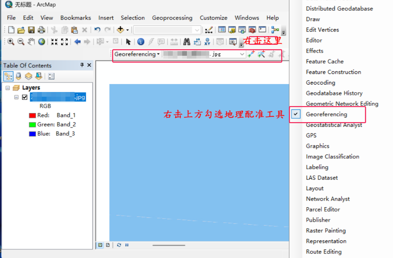Click the Auto Registration icon

pos(261,54)
